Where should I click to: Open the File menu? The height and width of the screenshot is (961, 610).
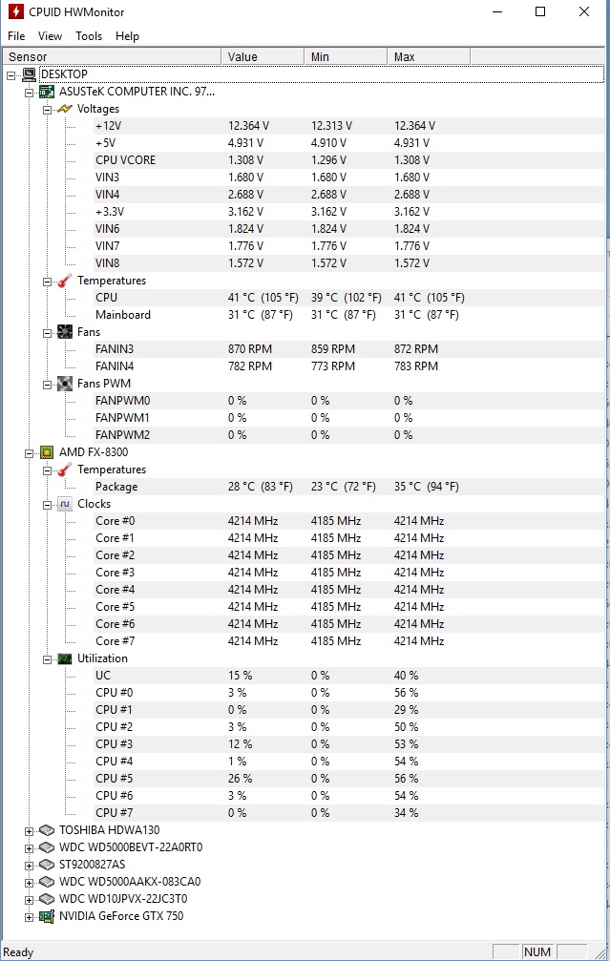tap(16, 36)
